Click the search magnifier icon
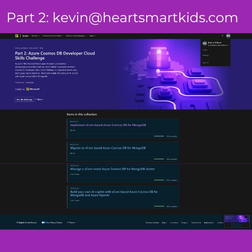252x252 pixels. [223, 36]
